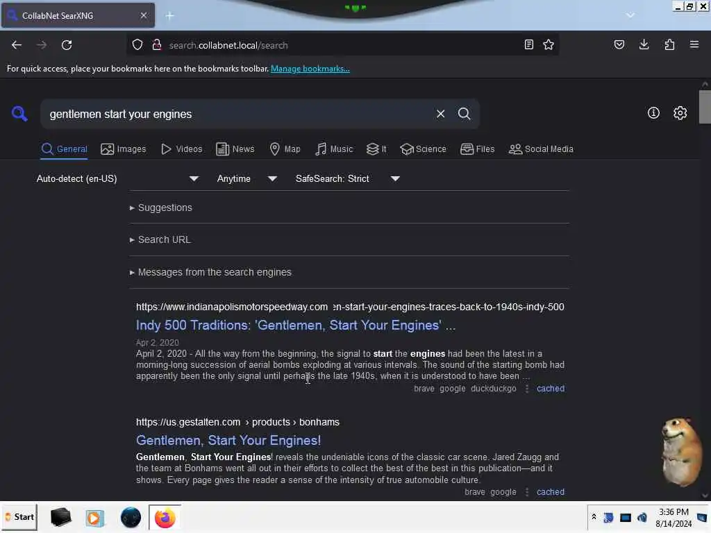Open the SafeSearch Strict dropdown
The width and height of the screenshot is (711, 533).
point(348,178)
